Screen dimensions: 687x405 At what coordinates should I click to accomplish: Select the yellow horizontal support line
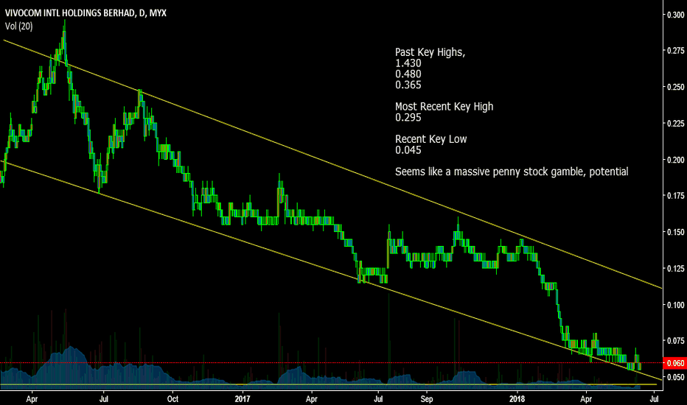click(x=329, y=384)
